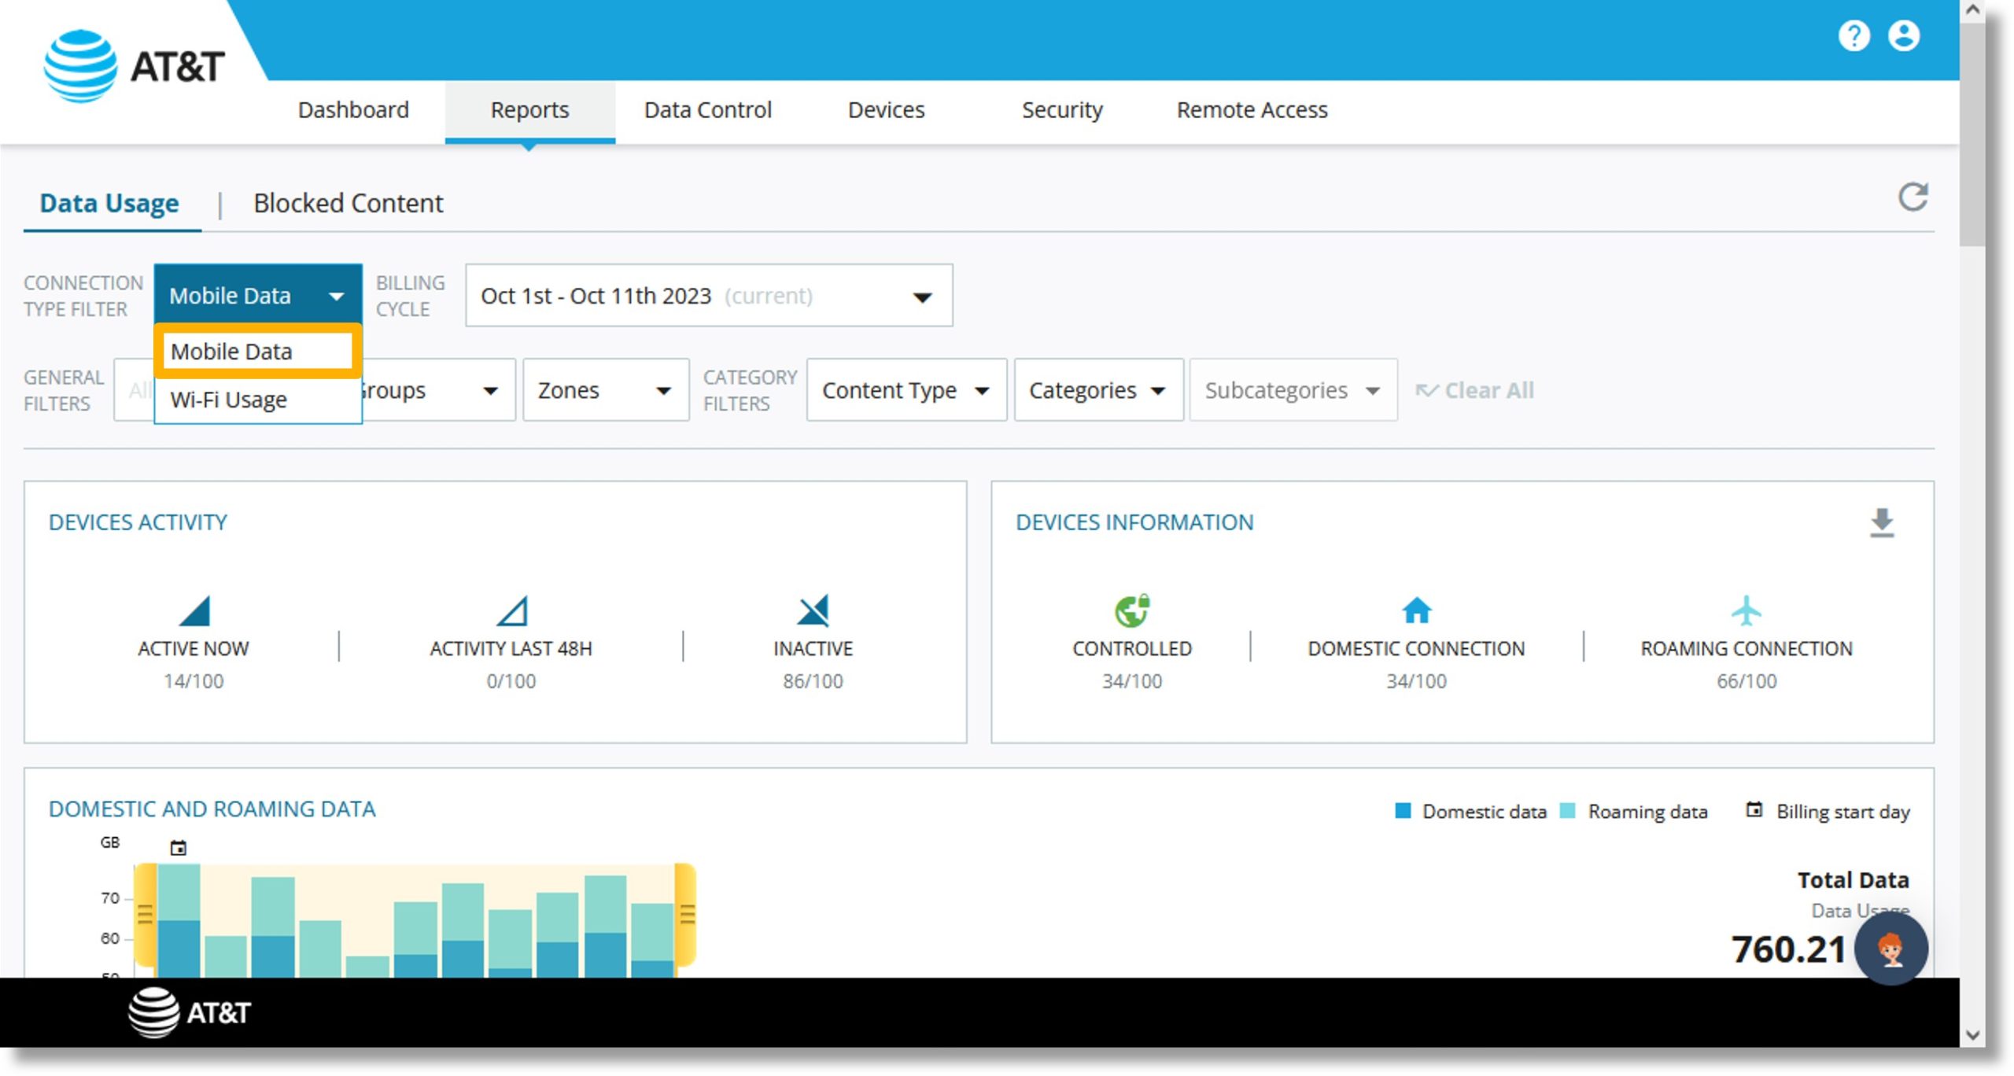Toggle the Roaming data legend swatch

coord(1567,811)
